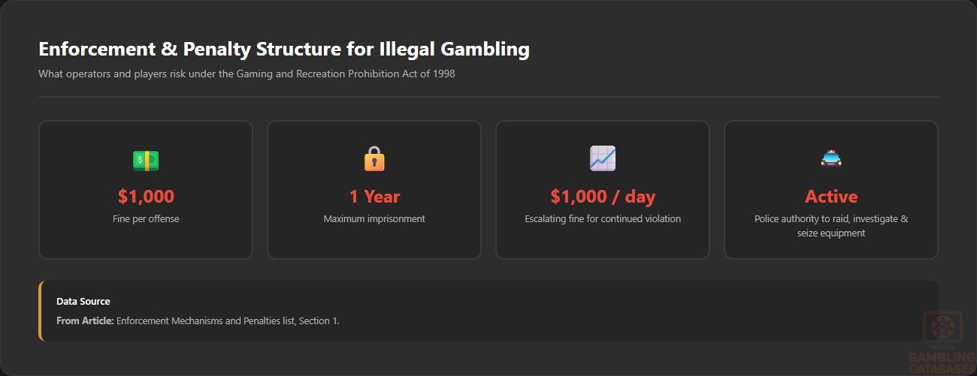Click the Gaming and Recreation Prohibition Act subtitle
The height and width of the screenshot is (376, 977).
tap(247, 74)
